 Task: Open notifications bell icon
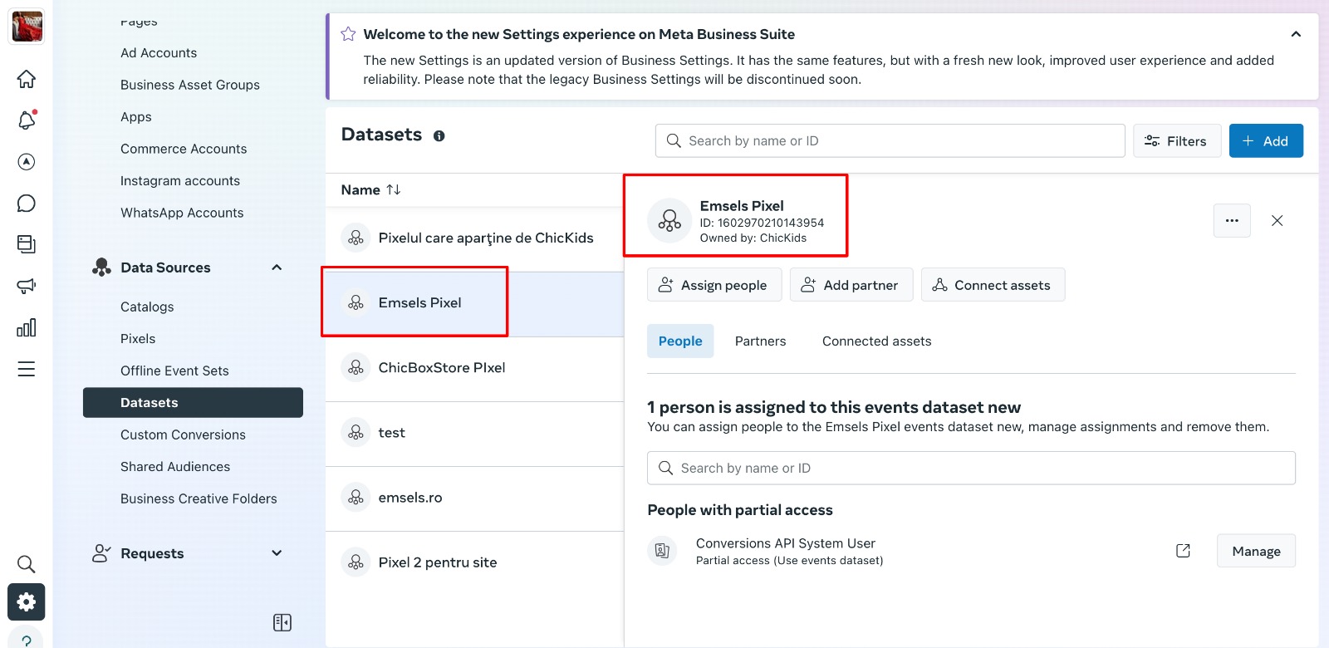(x=27, y=120)
